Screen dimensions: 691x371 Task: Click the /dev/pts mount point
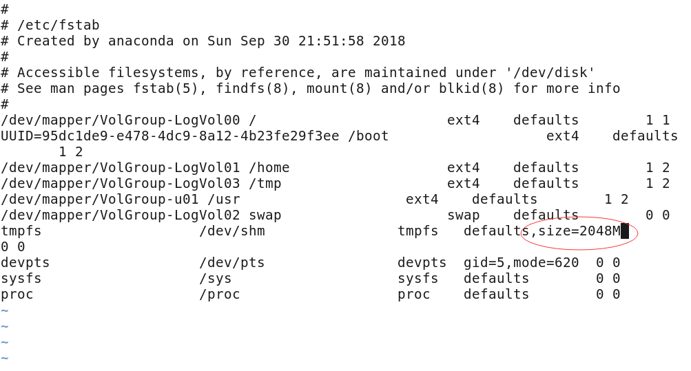coord(231,263)
